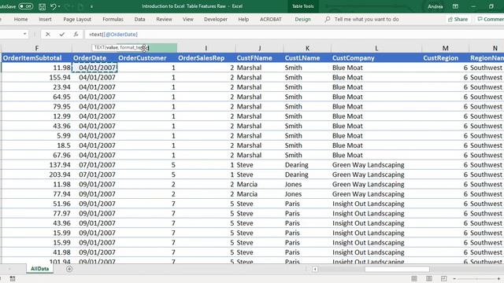Click the OrderCustomer header cell
504x283 pixels.
[x=147, y=58]
